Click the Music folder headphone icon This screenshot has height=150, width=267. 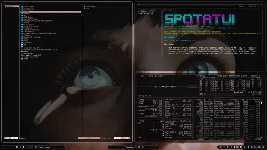point(22,23)
